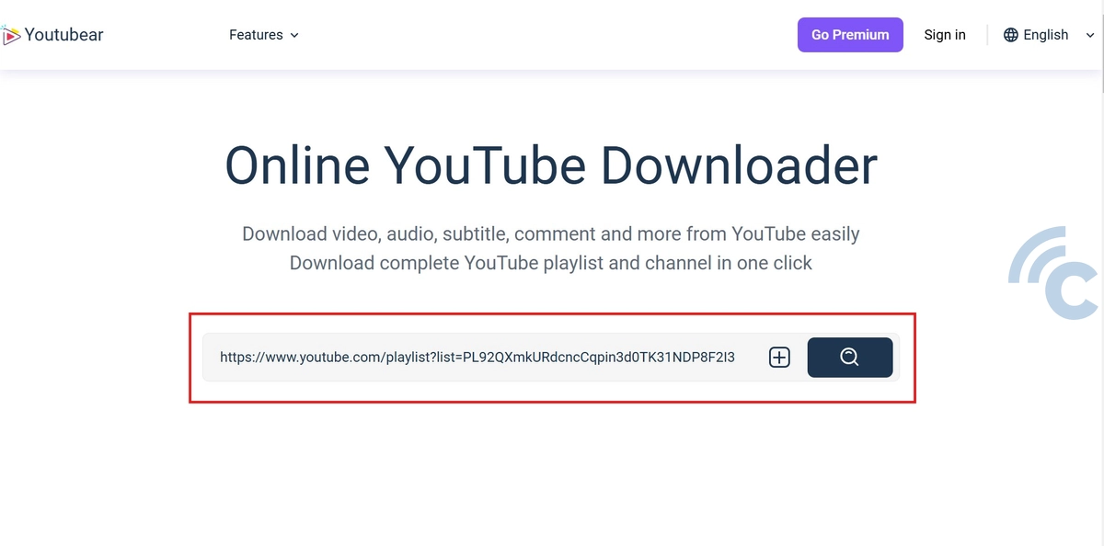Expand the Features dropdown menu
1104x546 pixels.
(264, 35)
